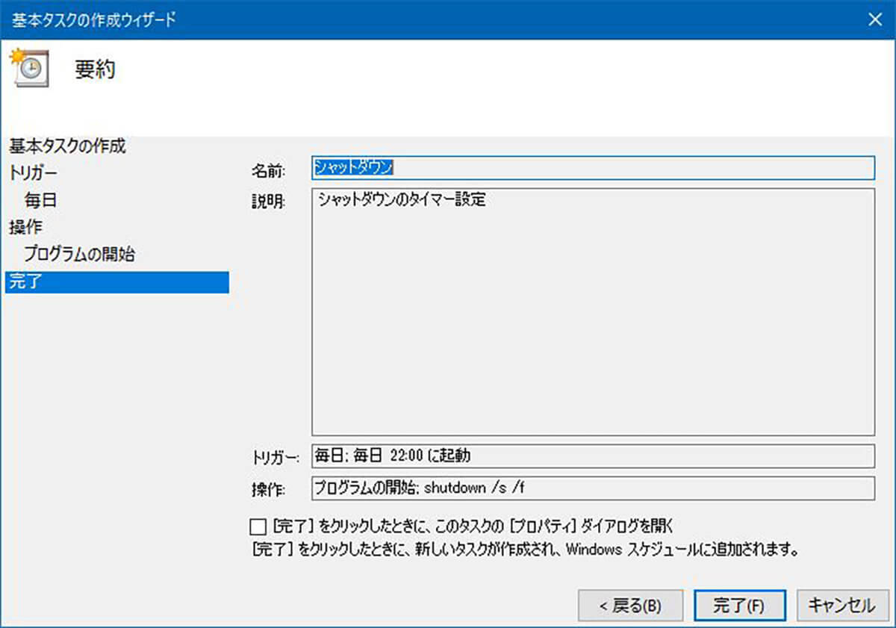Click the 要約 heading text

point(94,70)
